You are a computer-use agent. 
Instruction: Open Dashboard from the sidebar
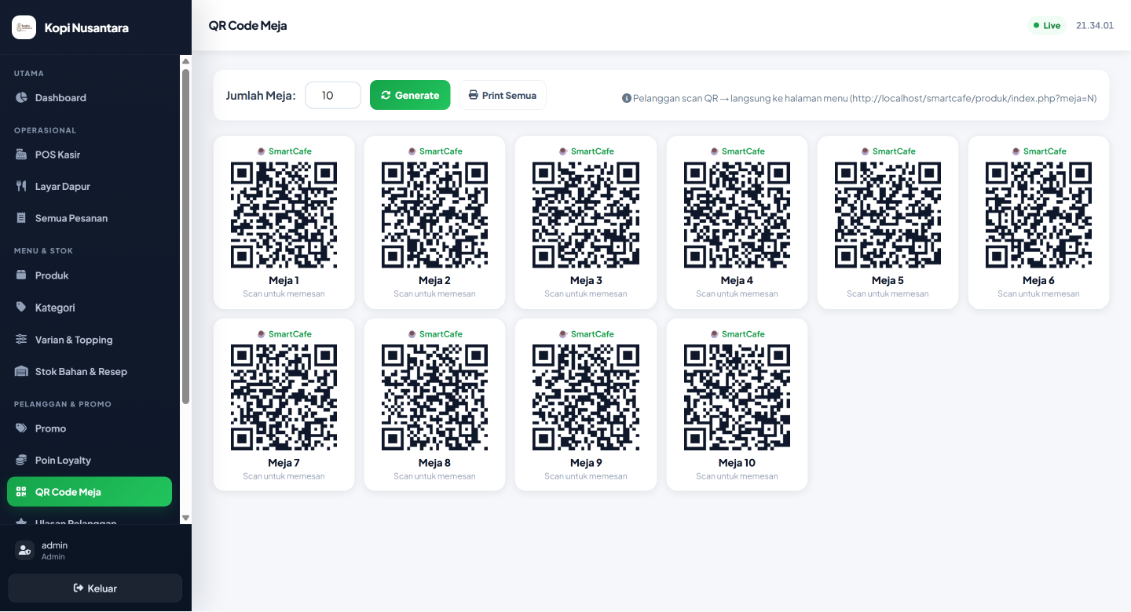click(x=90, y=98)
